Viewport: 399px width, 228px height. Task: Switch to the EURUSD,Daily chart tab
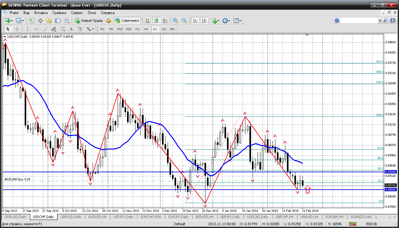coord(16,217)
